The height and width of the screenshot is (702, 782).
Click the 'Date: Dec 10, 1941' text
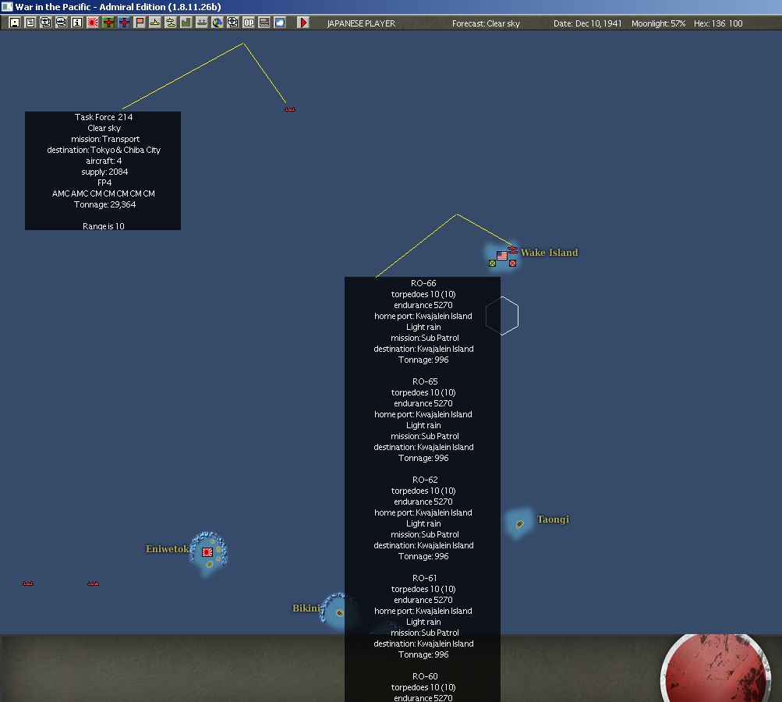coord(588,23)
